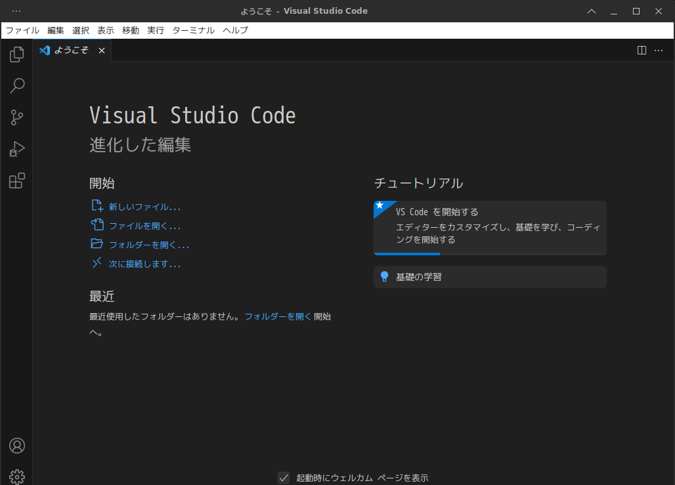Click the 次に接続します... link
This screenshot has width=675, height=485.
[144, 264]
